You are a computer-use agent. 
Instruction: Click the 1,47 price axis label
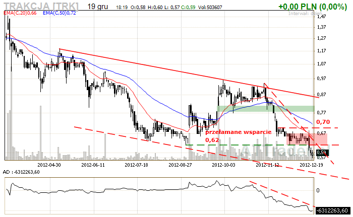click(x=321, y=17)
